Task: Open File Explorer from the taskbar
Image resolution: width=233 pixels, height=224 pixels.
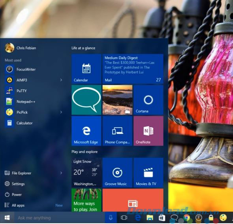Action: point(150,218)
